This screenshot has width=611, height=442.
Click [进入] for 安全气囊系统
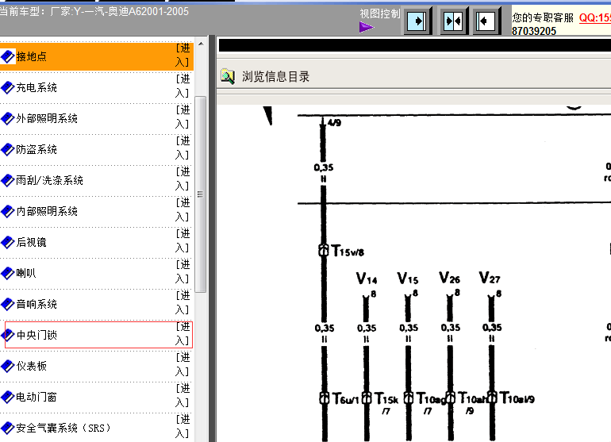click(183, 427)
